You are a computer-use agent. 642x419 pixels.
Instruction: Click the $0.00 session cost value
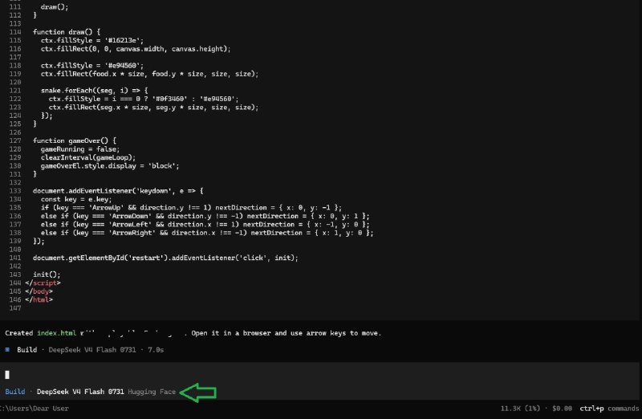pyautogui.click(x=562, y=409)
